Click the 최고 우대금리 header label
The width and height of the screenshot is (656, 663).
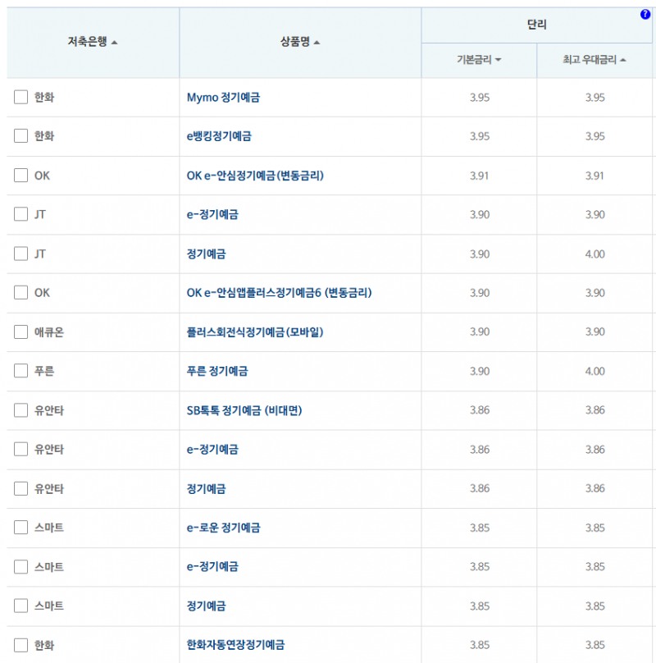pos(590,60)
